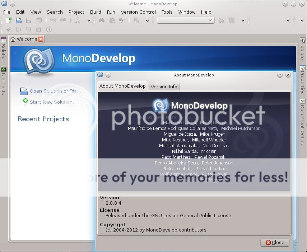Click the round button left of the About dialog title
The image size is (307, 252).
pos(108,75)
